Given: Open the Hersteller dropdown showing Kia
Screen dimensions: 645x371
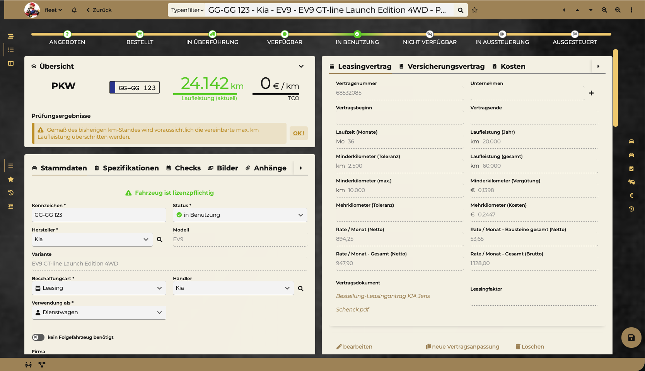Looking at the screenshot, I should (x=92, y=240).
